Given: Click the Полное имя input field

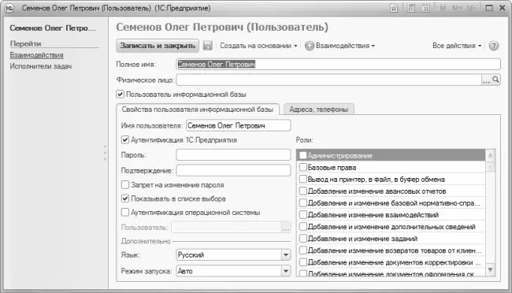Looking at the screenshot, I should click(338, 65).
